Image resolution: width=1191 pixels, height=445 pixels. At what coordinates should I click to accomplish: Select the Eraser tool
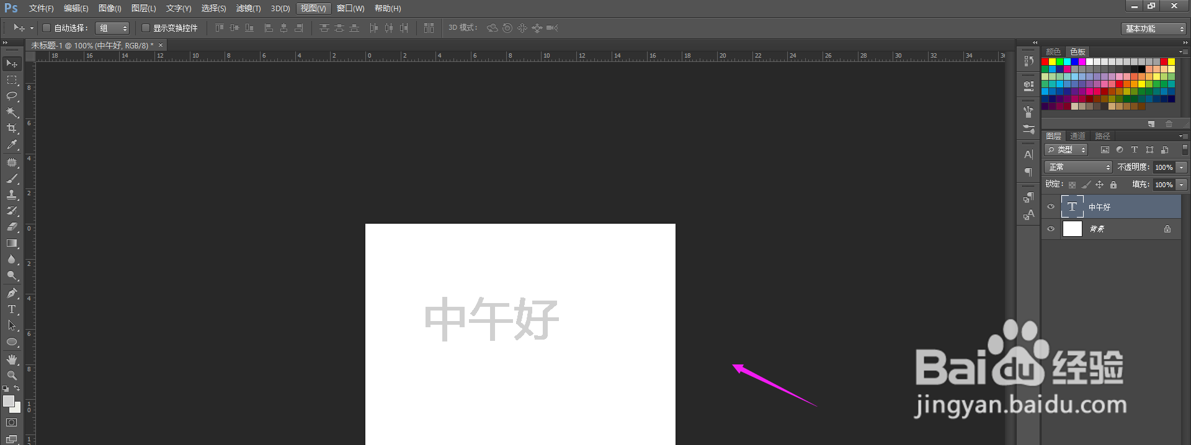point(12,227)
